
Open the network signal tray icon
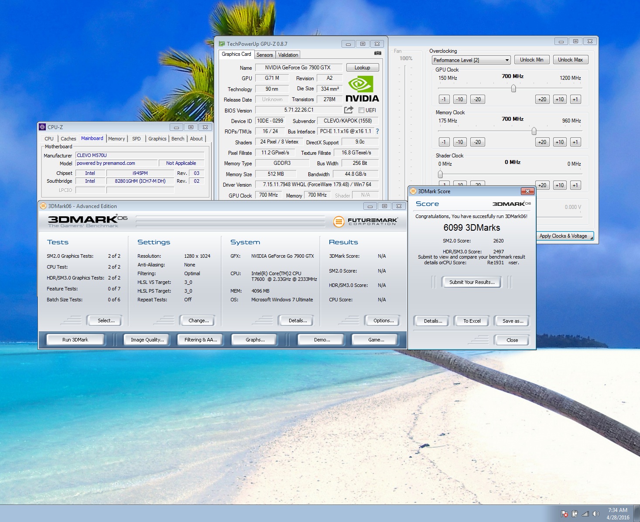click(x=585, y=514)
